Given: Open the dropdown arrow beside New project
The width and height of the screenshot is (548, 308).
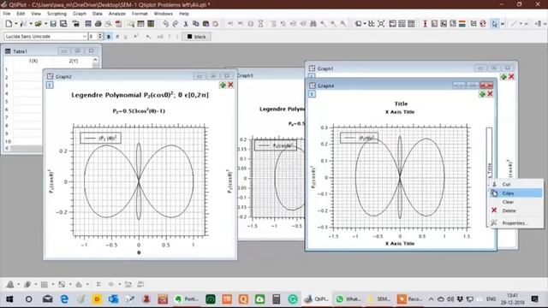Looking at the screenshot, I should click(x=15, y=24).
